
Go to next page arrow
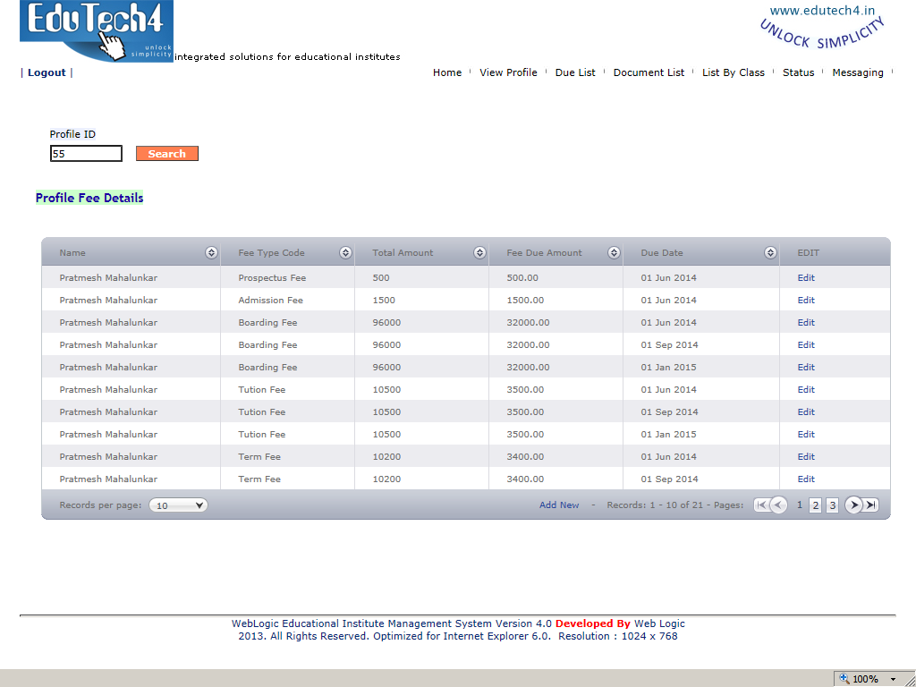[853, 505]
